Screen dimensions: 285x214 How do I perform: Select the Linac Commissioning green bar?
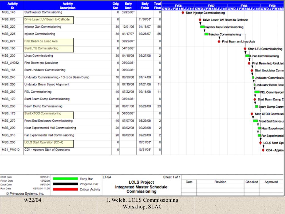pyautogui.click(x=247, y=56)
